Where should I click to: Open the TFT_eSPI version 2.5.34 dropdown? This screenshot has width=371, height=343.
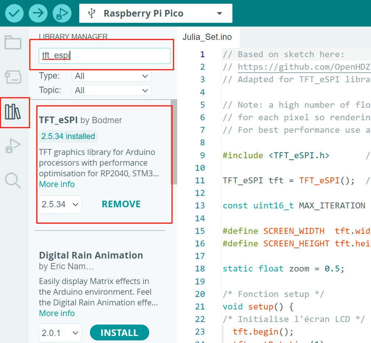pos(60,204)
